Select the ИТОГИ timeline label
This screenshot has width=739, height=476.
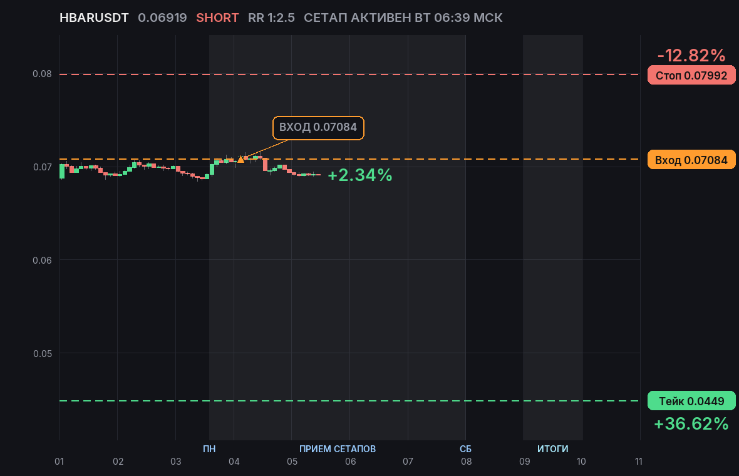[x=553, y=448]
